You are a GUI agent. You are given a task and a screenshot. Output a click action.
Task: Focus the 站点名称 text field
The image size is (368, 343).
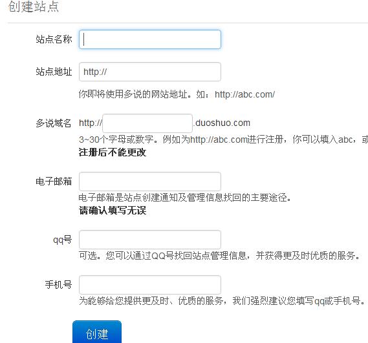[150, 39]
